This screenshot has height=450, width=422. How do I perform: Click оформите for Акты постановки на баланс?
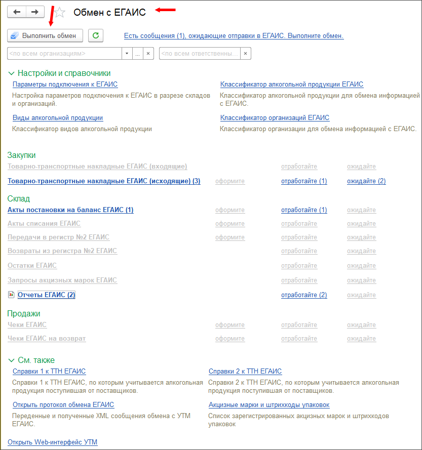pyautogui.click(x=230, y=210)
